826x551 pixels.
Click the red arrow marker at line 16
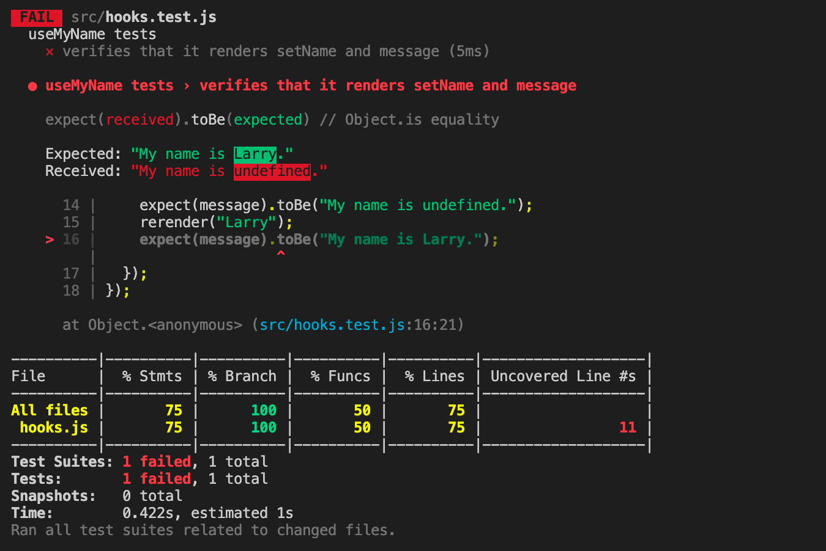coord(50,239)
